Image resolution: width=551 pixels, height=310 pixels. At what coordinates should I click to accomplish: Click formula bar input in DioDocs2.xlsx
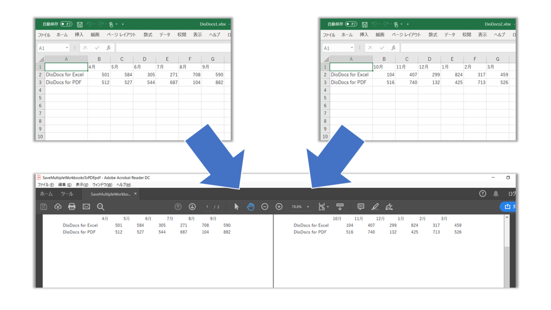coord(458,48)
